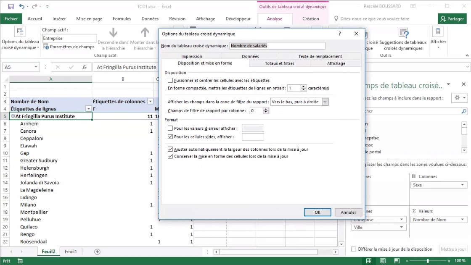This screenshot has width=471, height=265.
Task: Switch to Page Break preview in status bar
Action: [397, 261]
